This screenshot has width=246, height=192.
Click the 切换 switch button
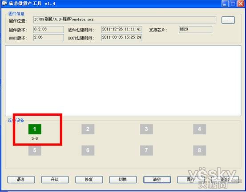pos(123,180)
